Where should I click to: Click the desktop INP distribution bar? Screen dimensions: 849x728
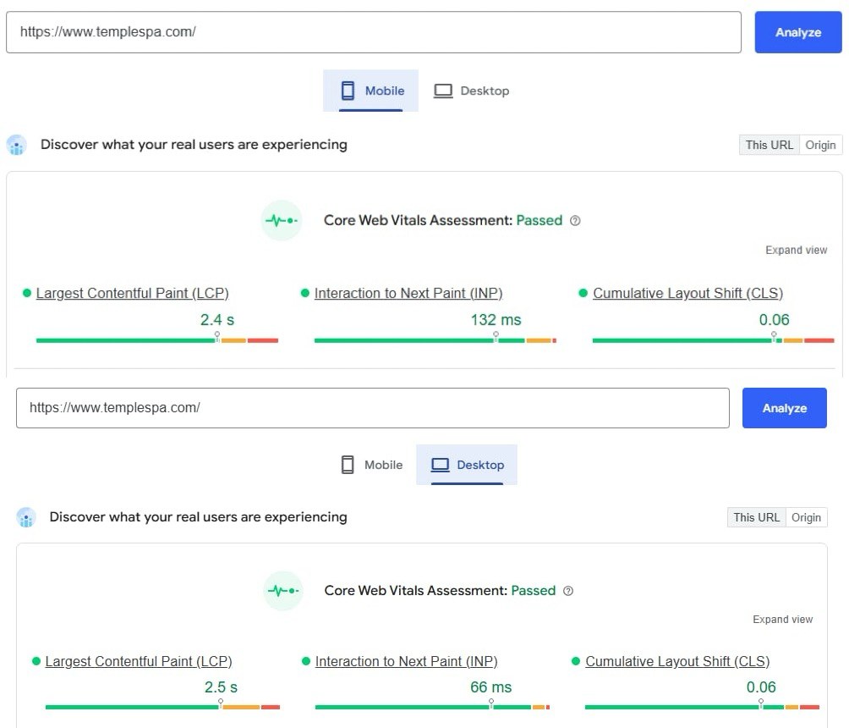click(x=433, y=707)
